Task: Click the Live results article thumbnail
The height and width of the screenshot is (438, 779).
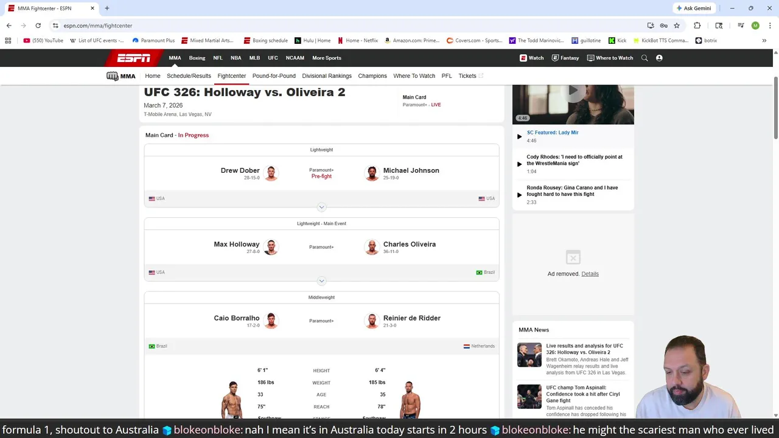Action: [529, 355]
